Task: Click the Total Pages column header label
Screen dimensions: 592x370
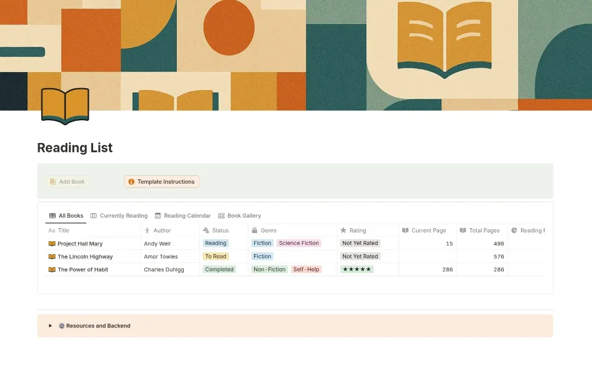Action: tap(484, 230)
